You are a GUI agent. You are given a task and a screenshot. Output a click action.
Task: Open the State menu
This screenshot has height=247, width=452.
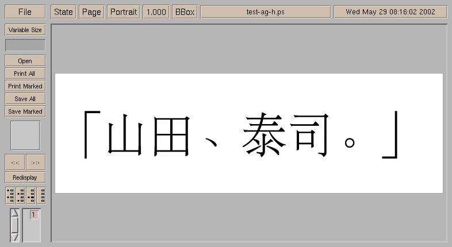pos(63,12)
